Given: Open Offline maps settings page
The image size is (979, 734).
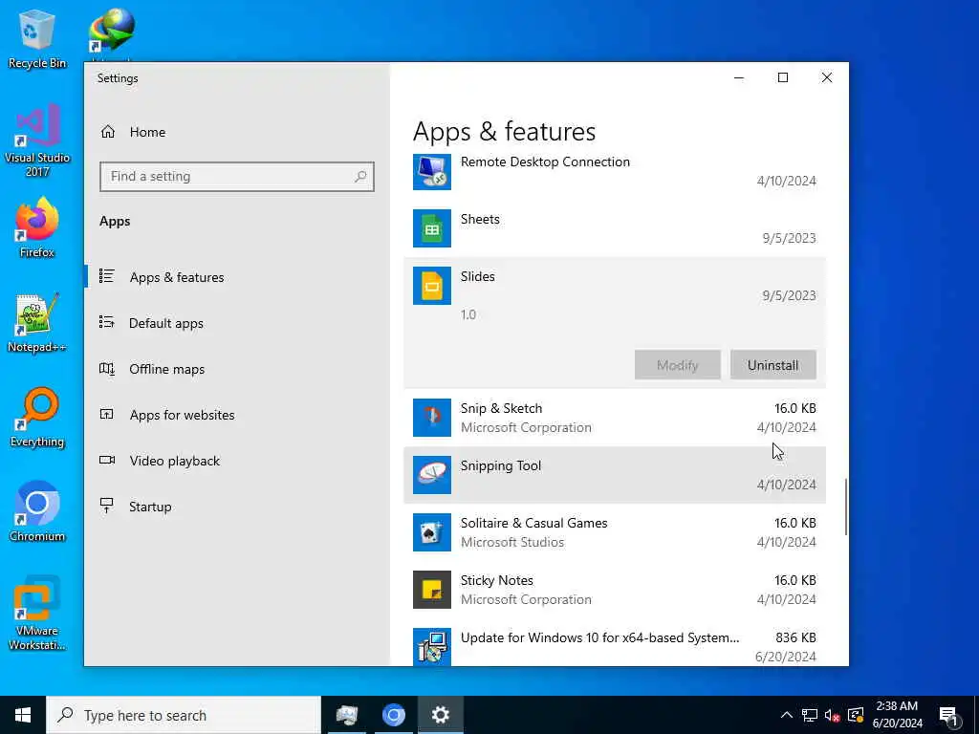Looking at the screenshot, I should tap(166, 370).
